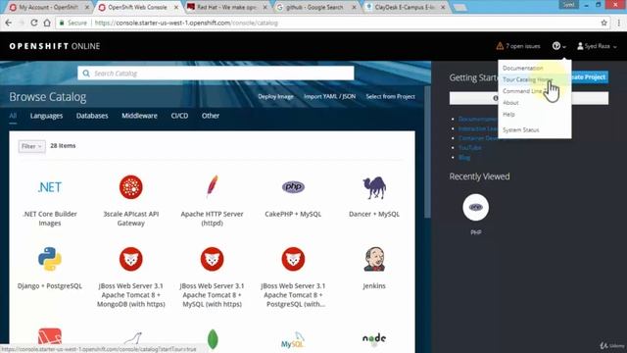Click the browser address bar
Image resolution: width=627 pixels, height=353 pixels.
click(328, 23)
